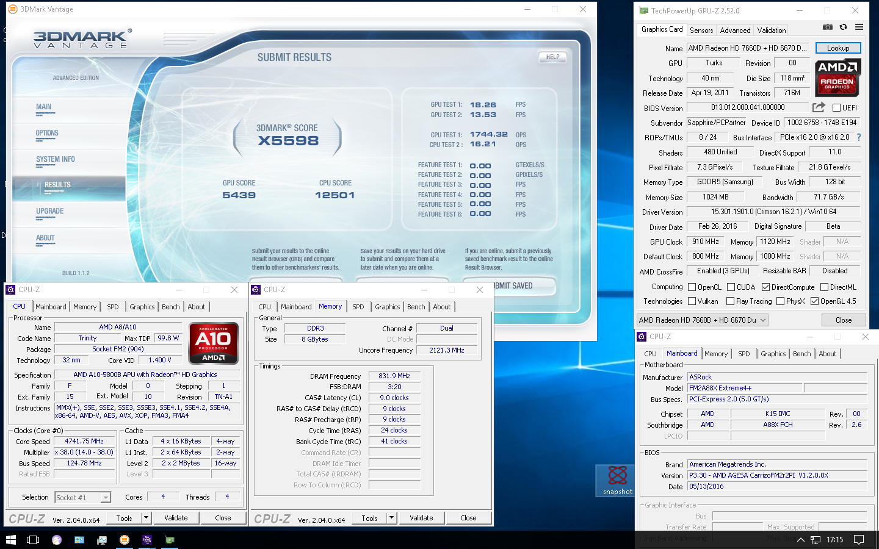
Task: Open Graphics tab in CPU-Z processor window
Action: [x=142, y=307]
